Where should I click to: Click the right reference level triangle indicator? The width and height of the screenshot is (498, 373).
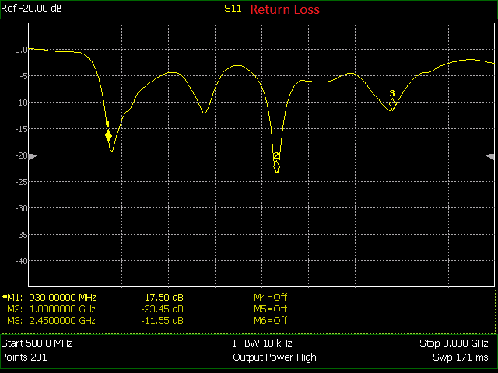pos(489,156)
